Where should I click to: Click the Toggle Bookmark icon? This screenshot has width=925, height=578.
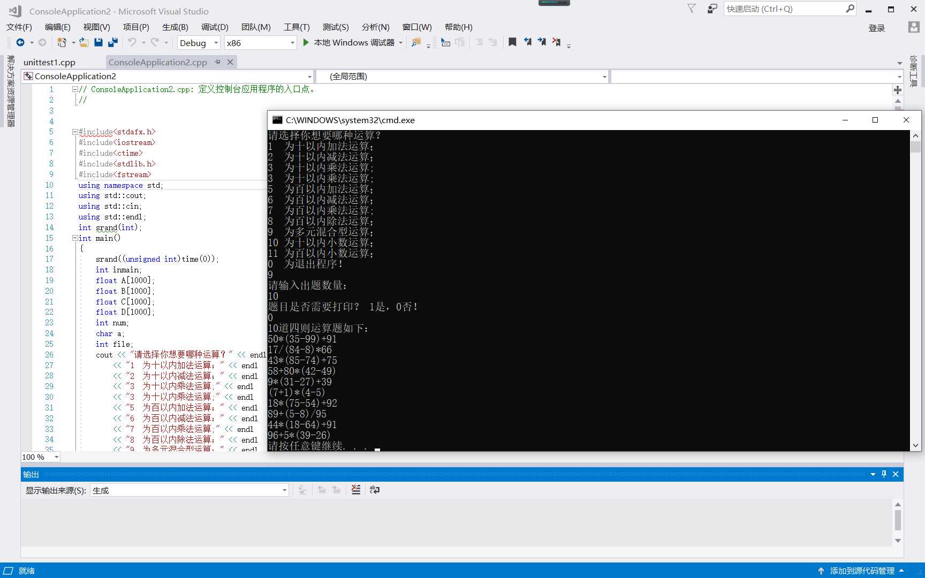[x=512, y=42]
